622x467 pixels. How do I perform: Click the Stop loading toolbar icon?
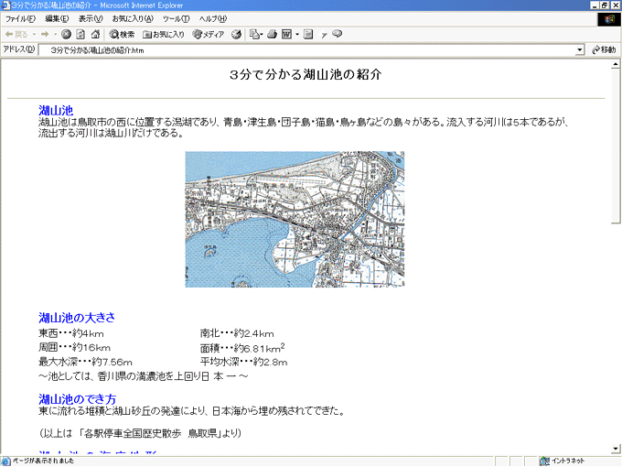point(67,34)
